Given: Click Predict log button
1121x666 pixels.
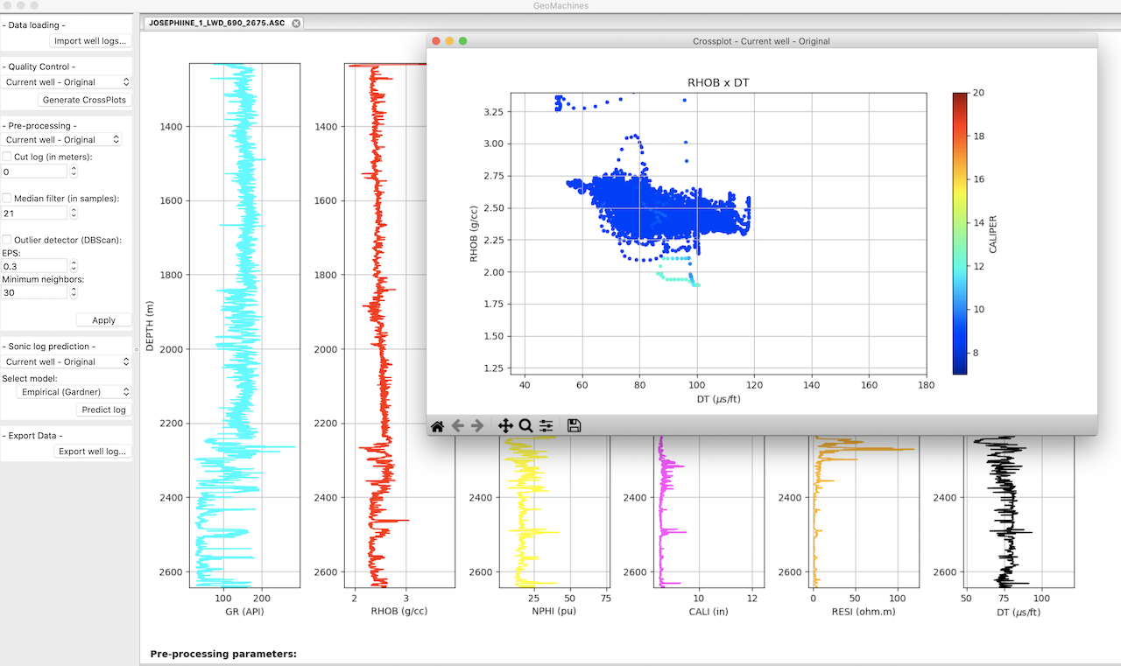Looking at the screenshot, I should point(103,410).
